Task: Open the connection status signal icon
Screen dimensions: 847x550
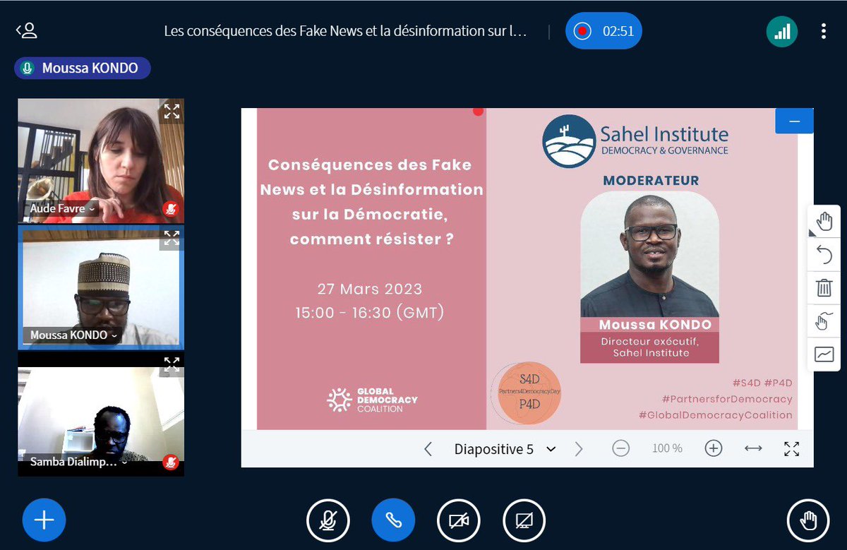Action: pos(781,31)
